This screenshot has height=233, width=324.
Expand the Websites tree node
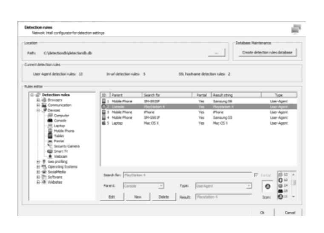pyautogui.click(x=38, y=182)
